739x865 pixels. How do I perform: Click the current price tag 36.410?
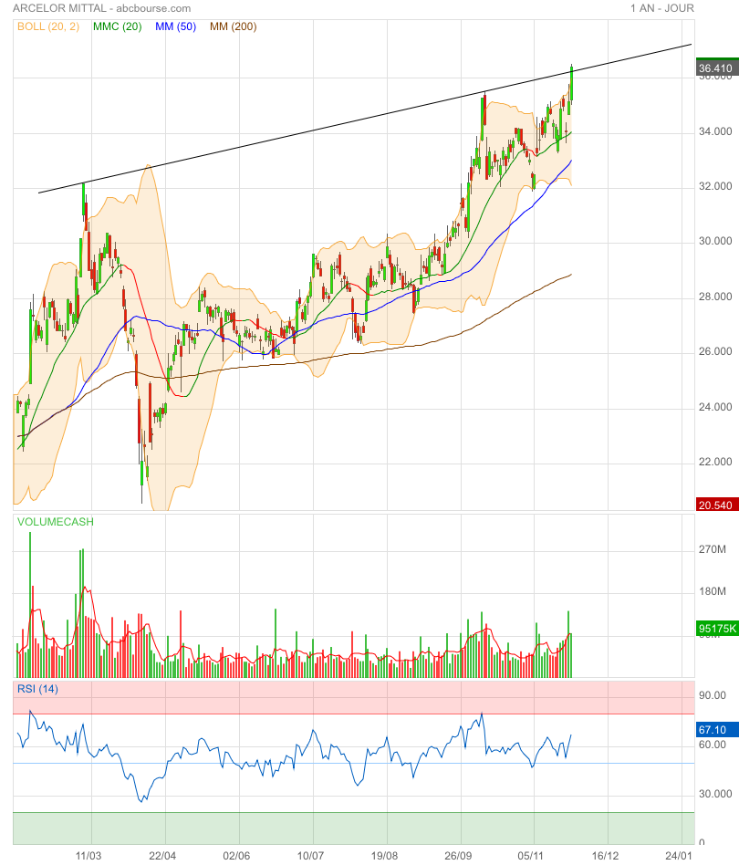[x=714, y=68]
